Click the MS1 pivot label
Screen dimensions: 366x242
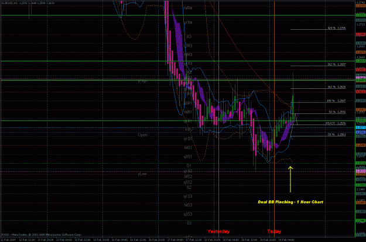(x=188, y=148)
